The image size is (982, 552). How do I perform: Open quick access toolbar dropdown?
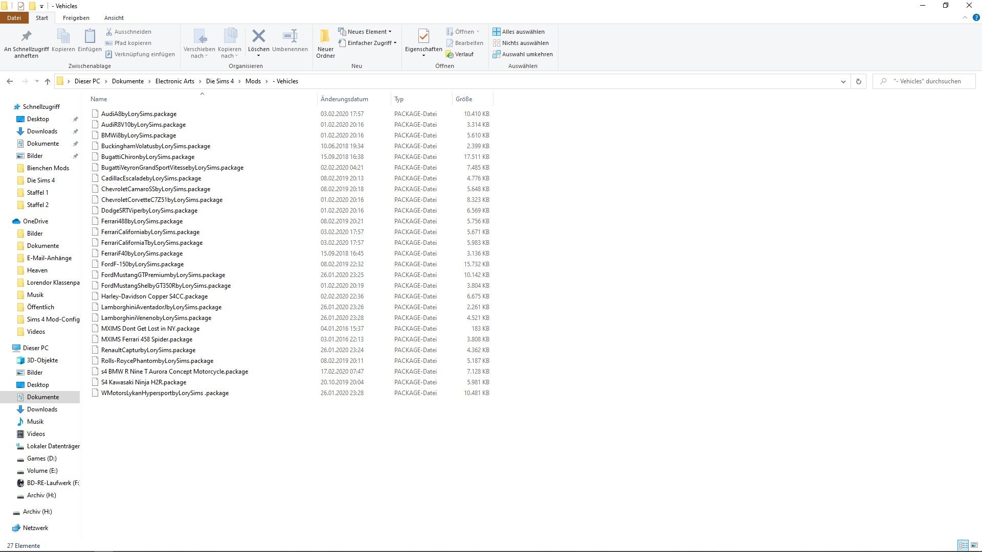42,6
